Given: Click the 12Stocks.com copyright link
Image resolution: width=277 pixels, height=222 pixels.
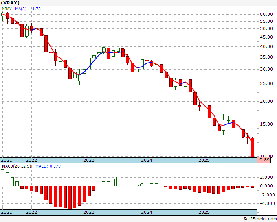Looking at the screenshot, I should click(260, 219).
